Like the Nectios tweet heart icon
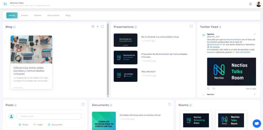This screenshot has width=263, height=130. (208, 88)
